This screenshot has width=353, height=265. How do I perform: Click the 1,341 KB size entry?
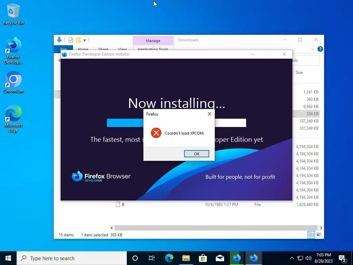pyautogui.click(x=311, y=92)
